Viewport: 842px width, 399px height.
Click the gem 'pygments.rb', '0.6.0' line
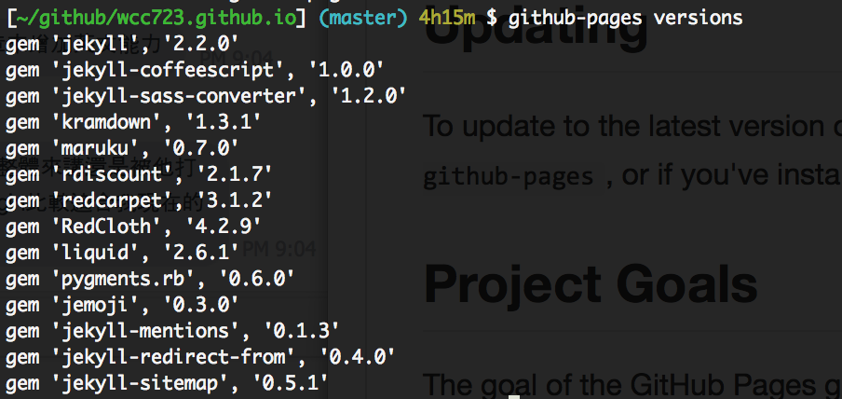point(150,279)
